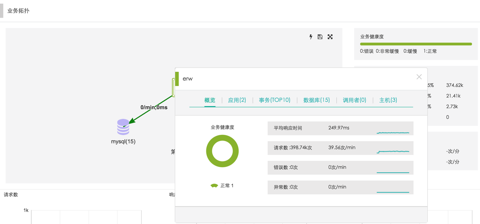Click the lightning bolt icon in topology toolbar
This screenshot has width=480, height=224.
click(x=311, y=37)
